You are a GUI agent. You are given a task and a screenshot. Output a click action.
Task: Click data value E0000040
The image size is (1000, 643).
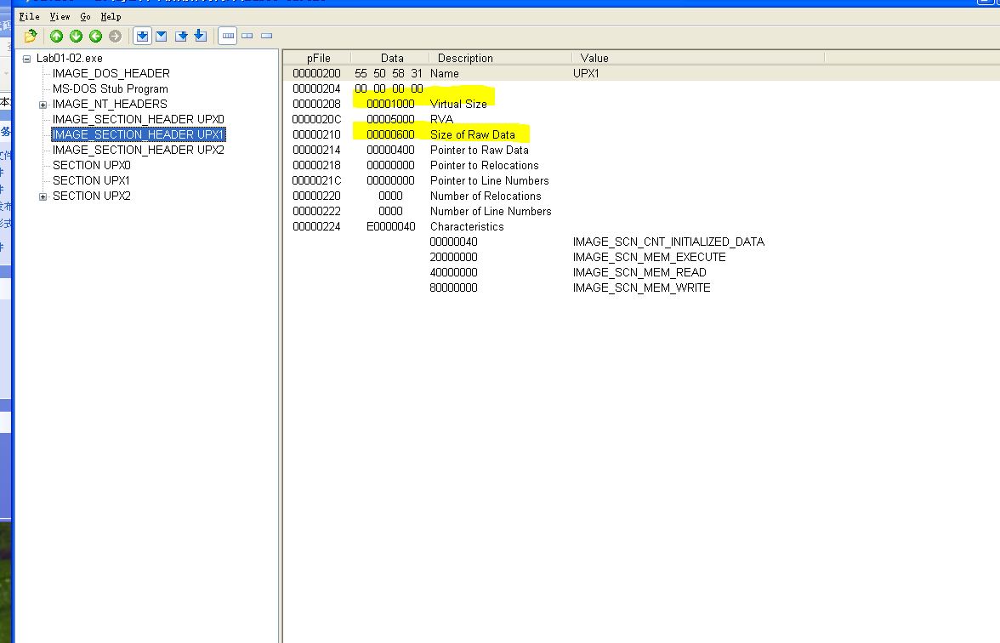[390, 226]
